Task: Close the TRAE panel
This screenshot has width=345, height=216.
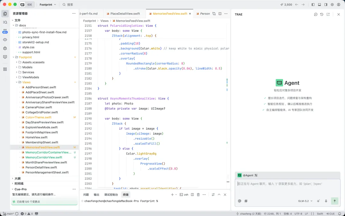Action: (x=339, y=14)
